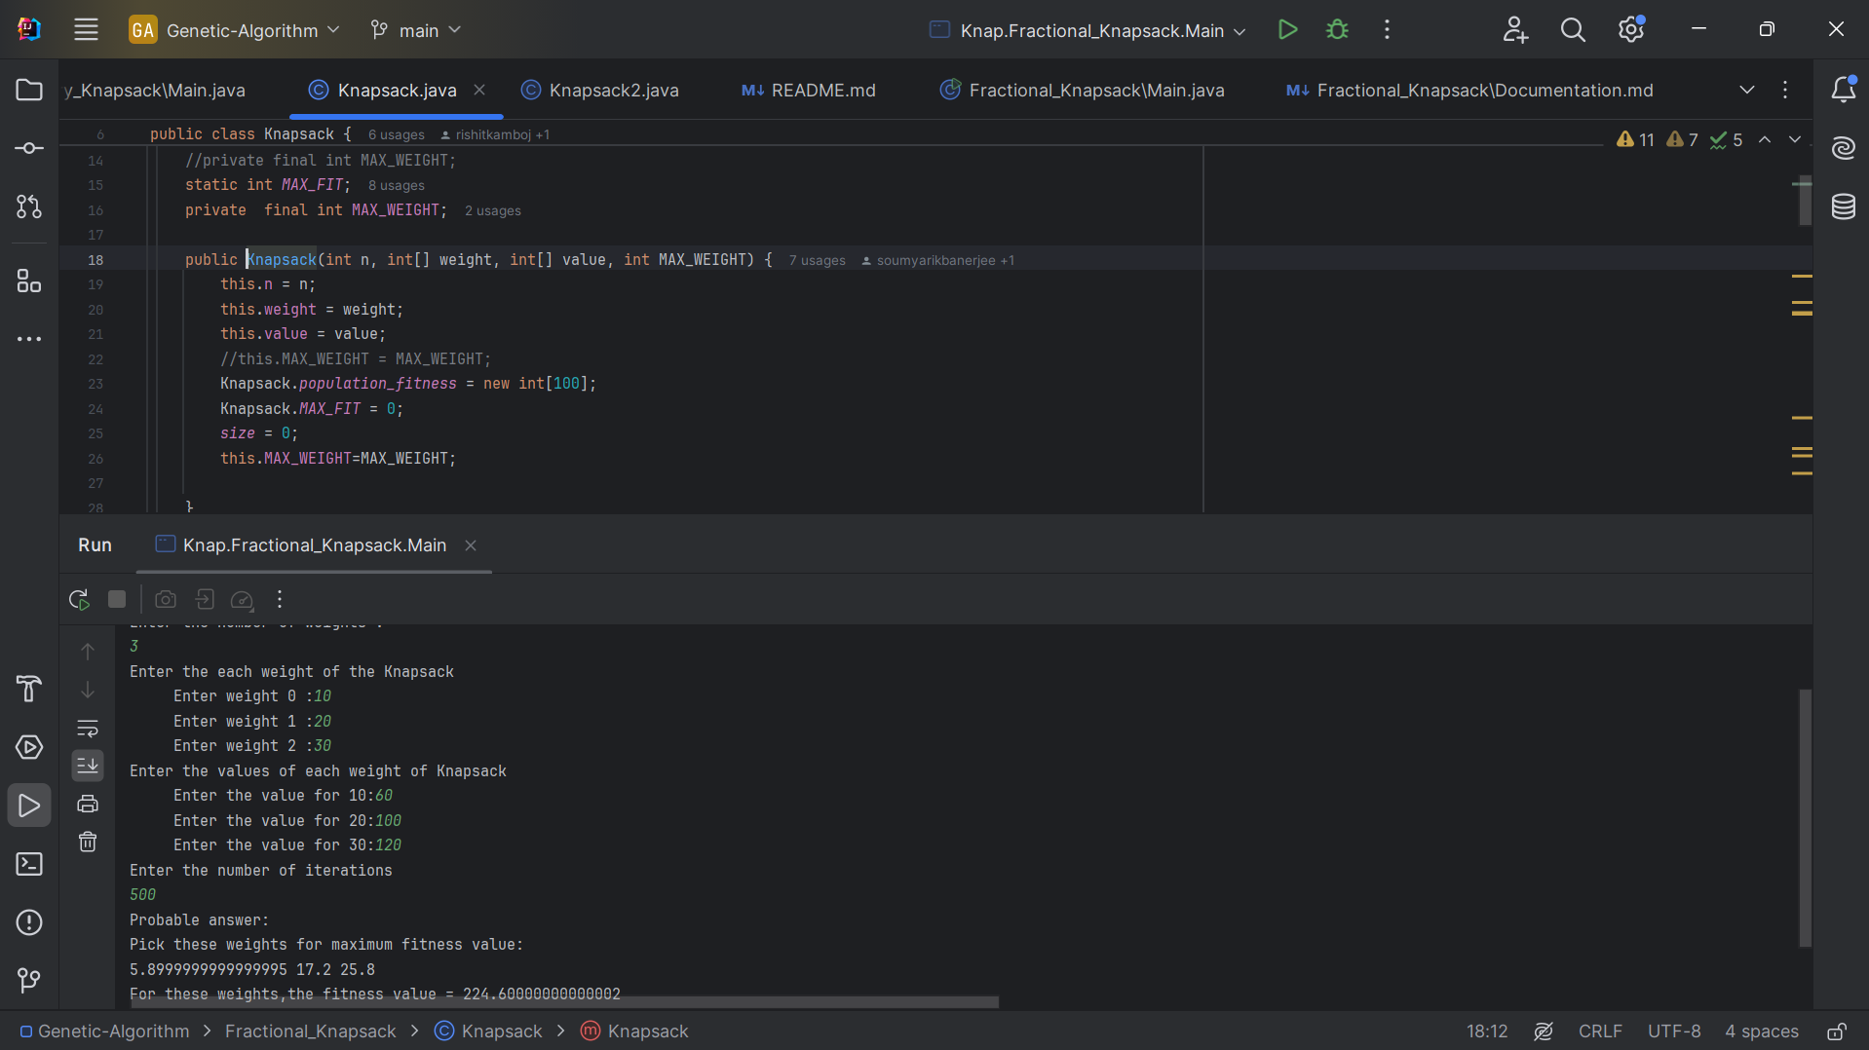Screen dimensions: 1869x1050
Task: Open the Genetic-Algorithm project dropdown
Action: coord(235,30)
